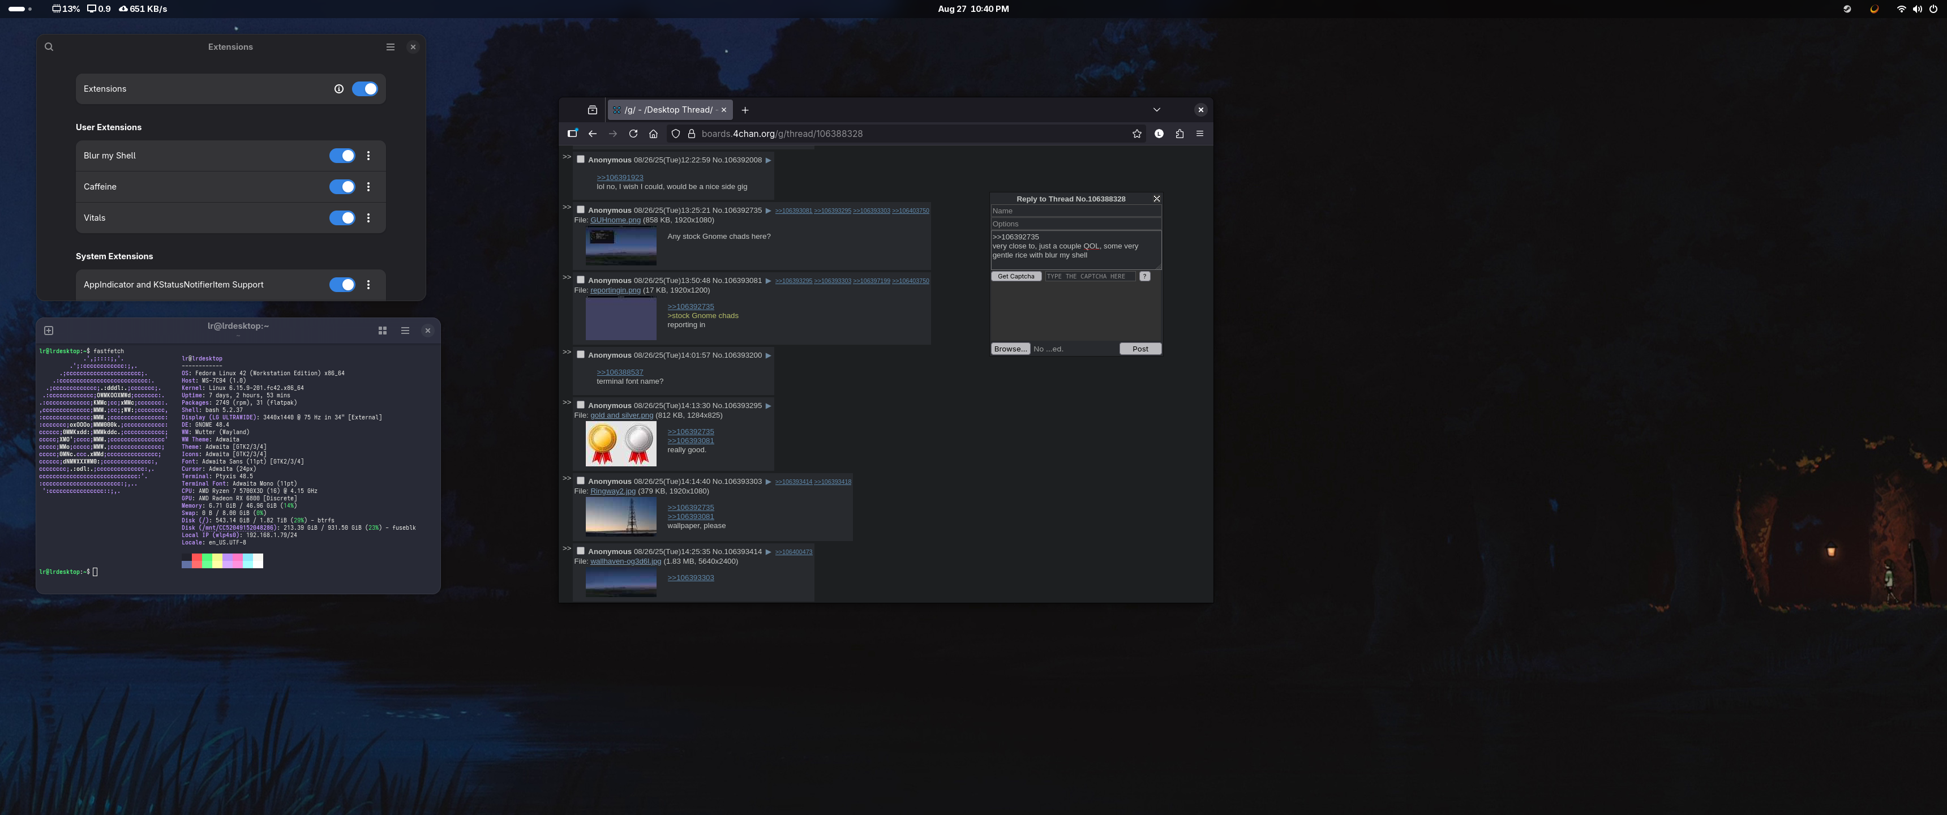
Task: Expand post menu arrow for No.106393200
Action: click(x=768, y=355)
